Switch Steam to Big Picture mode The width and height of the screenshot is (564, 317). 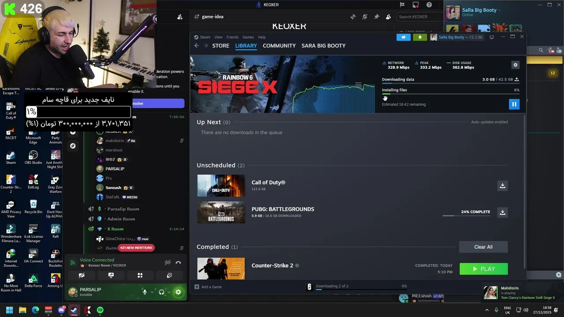tap(492, 37)
